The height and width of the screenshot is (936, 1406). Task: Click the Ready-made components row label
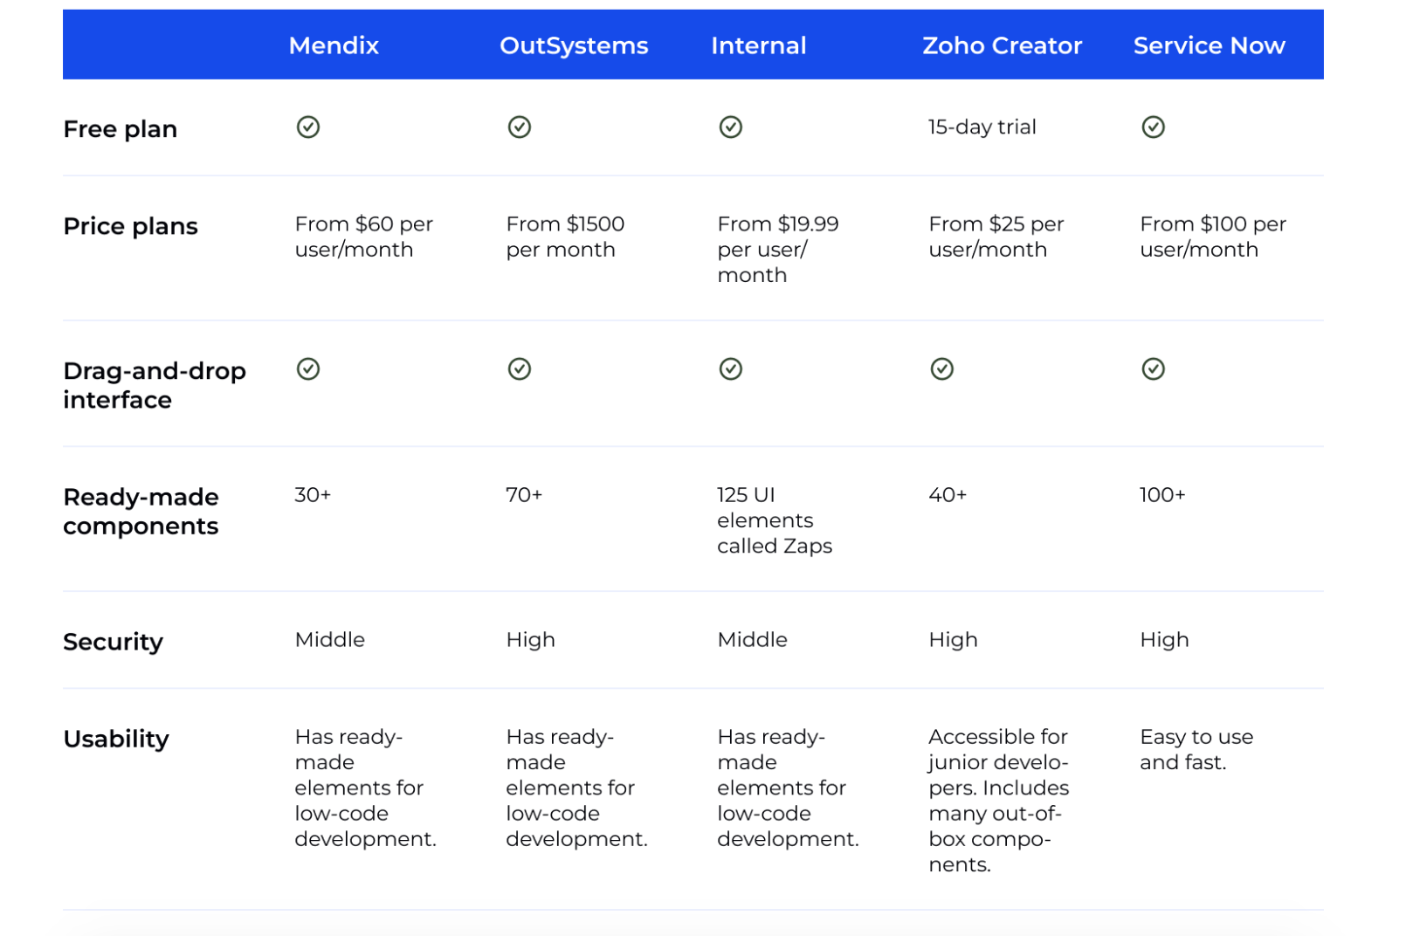coord(141,512)
